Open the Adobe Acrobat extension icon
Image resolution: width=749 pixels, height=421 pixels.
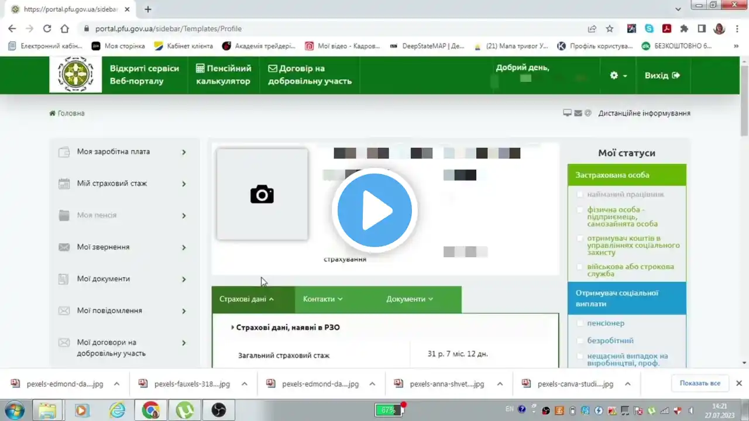666,29
